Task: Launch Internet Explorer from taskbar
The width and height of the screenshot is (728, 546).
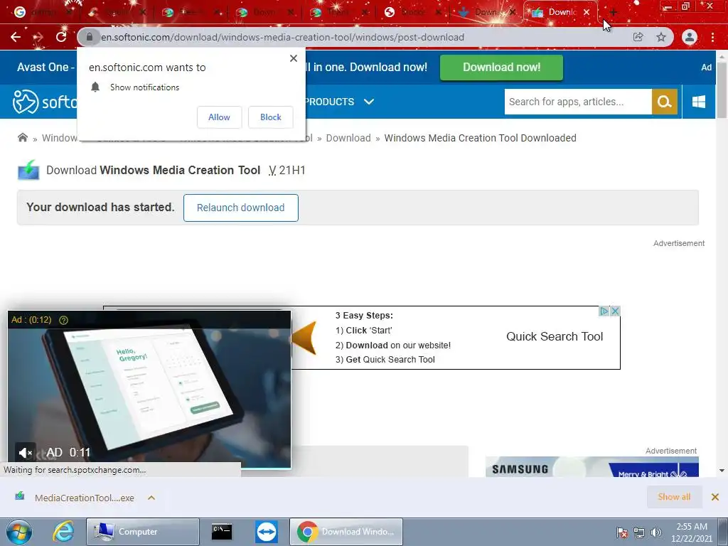Action: [63, 532]
